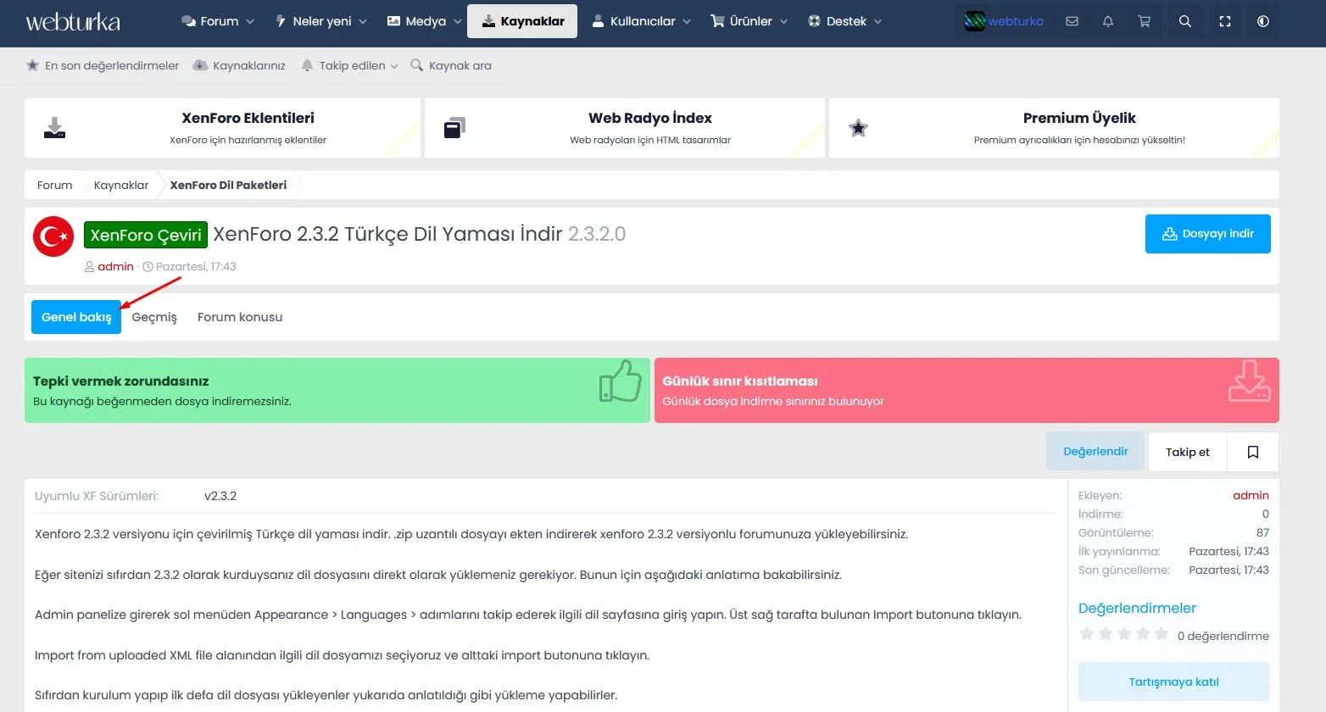The image size is (1326, 712).
Task: Click the Turkish flag resource icon
Action: 53,236
